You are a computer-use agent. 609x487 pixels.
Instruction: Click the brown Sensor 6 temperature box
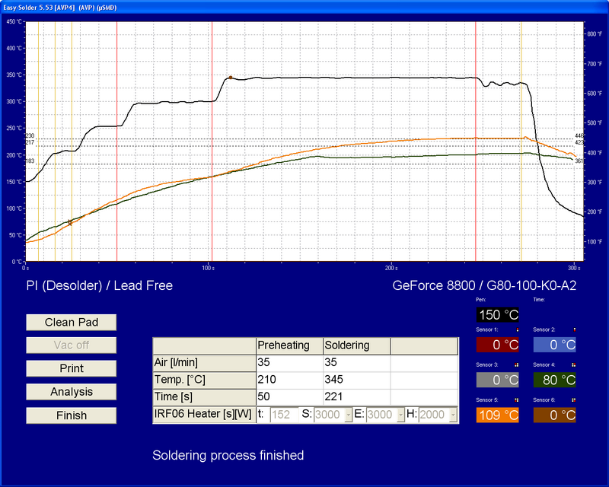[555, 415]
